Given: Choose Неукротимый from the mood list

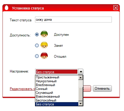Looking at the screenshot, I should (57, 81).
